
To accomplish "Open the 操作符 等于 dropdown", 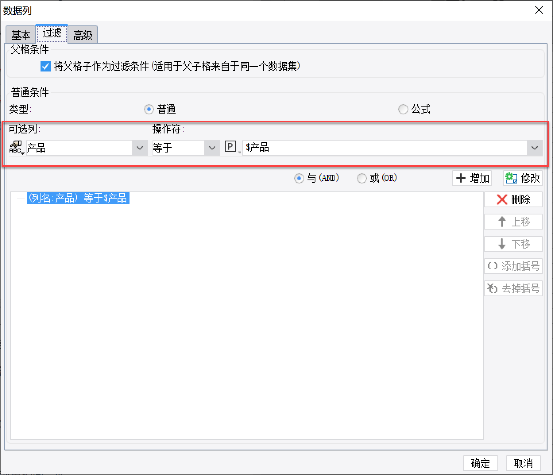I will [x=186, y=148].
